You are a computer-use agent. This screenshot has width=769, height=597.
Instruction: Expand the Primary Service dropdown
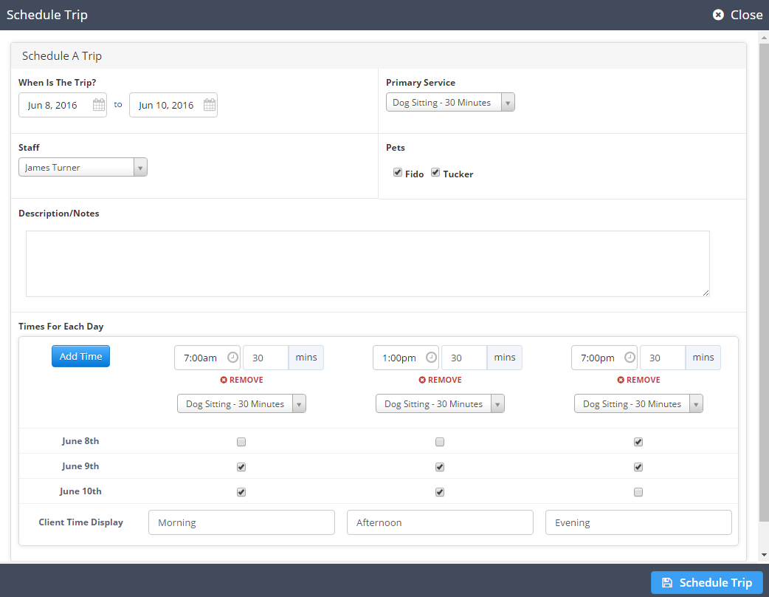pyautogui.click(x=450, y=102)
